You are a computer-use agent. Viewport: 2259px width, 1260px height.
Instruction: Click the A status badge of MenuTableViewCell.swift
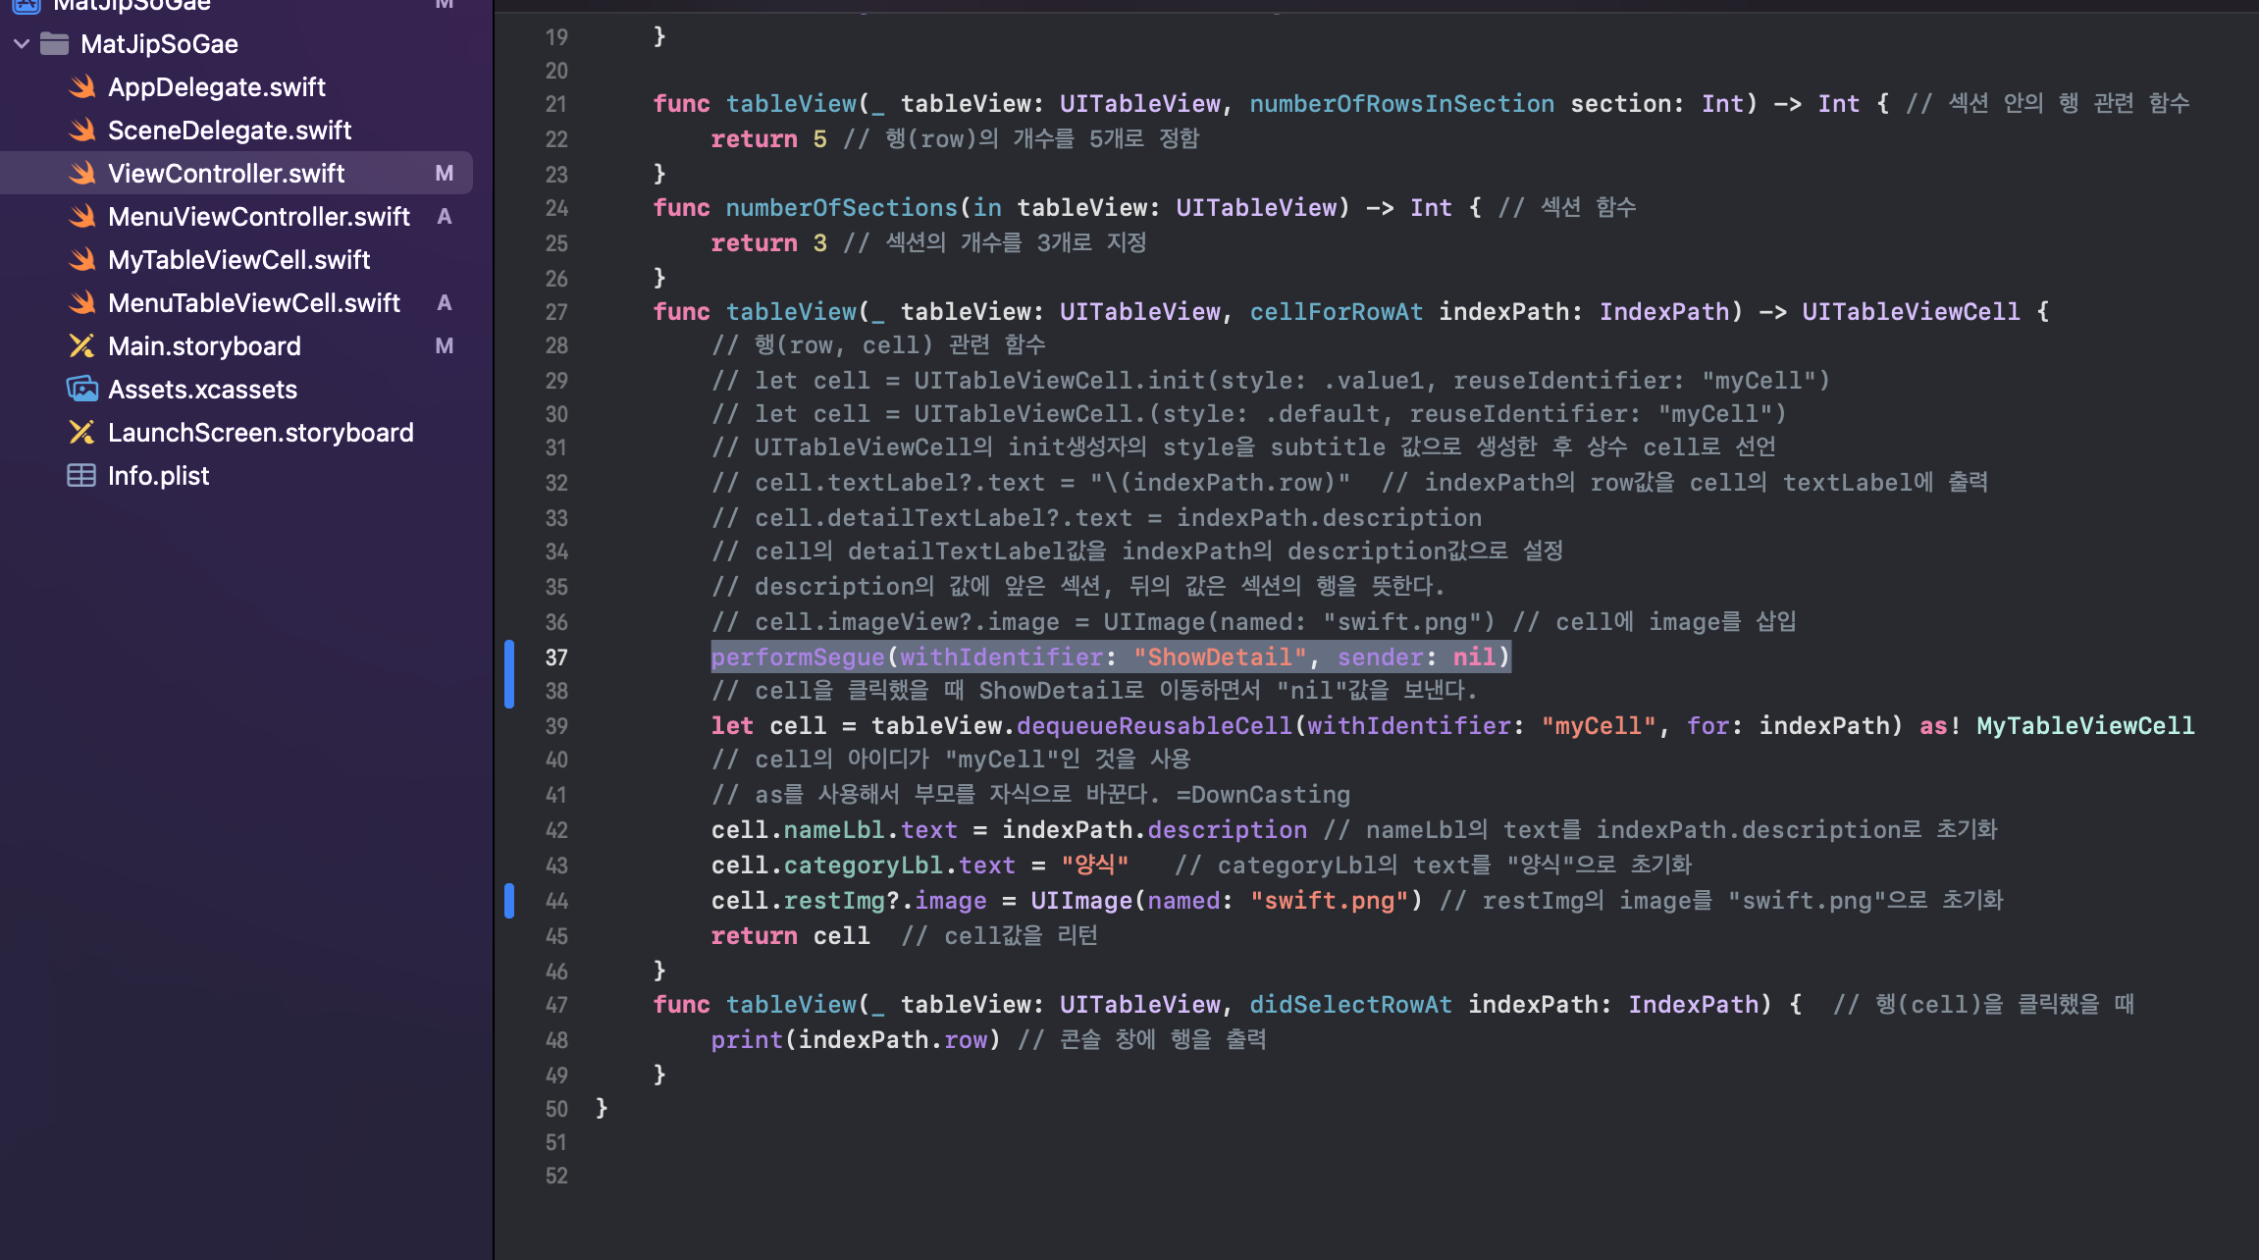tap(445, 303)
